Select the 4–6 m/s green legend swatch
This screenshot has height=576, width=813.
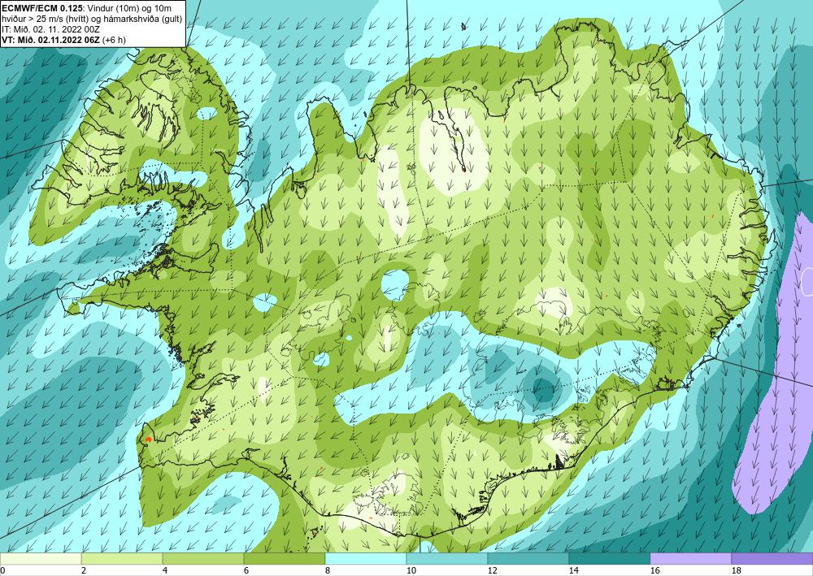pos(203,558)
